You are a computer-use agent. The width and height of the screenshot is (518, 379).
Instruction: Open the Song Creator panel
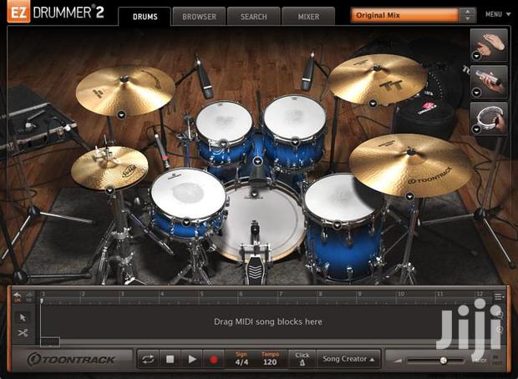coord(348,359)
